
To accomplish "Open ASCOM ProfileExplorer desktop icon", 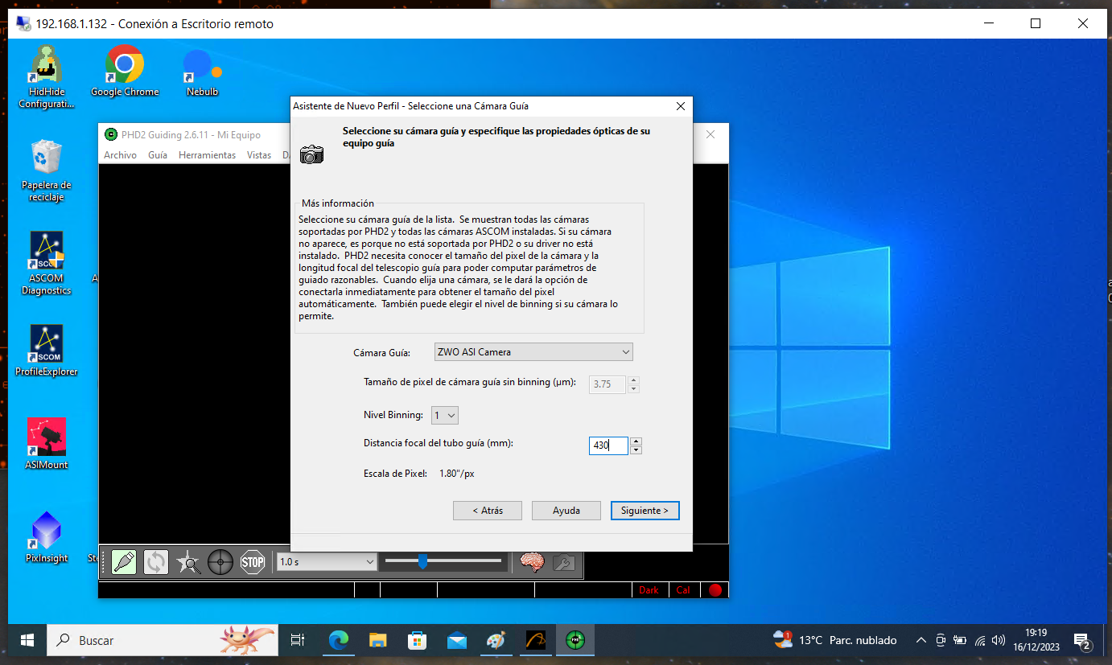I will coord(46,351).
